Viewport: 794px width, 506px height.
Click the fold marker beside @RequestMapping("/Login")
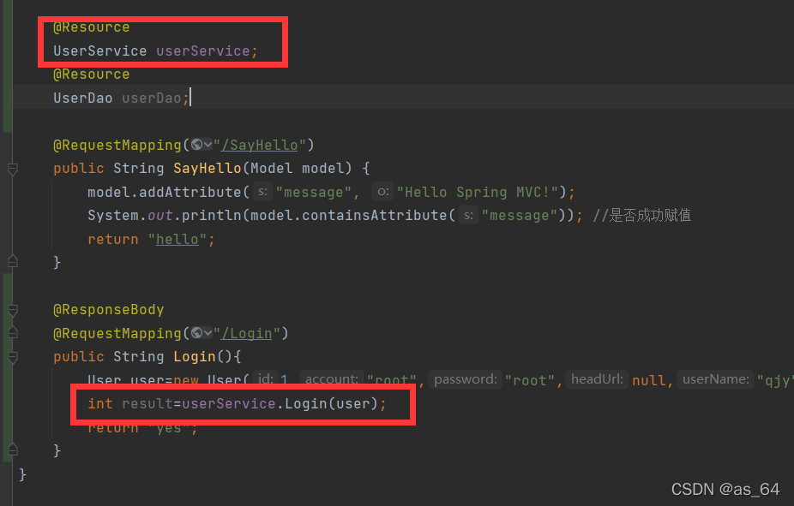point(13,332)
